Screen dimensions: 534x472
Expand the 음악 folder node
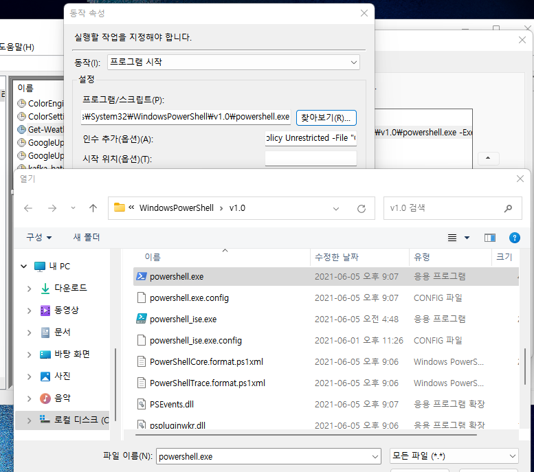30,398
